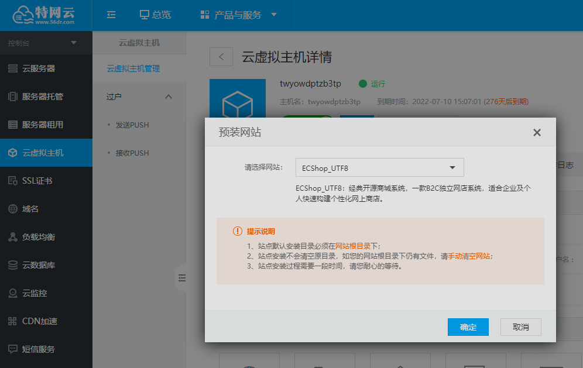Open 服务器托管 in the sidebar
Viewport: 583px width, 368px height.
tap(46, 97)
